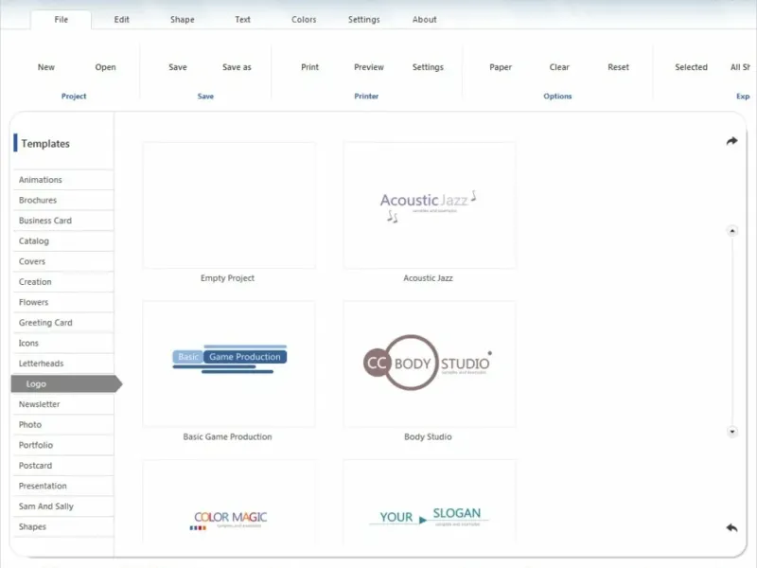Click the Print button
Screen dimensions: 757x568
click(310, 67)
